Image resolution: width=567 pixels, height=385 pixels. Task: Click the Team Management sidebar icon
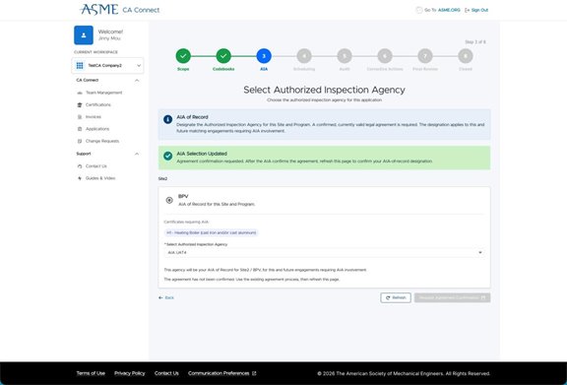click(80, 93)
